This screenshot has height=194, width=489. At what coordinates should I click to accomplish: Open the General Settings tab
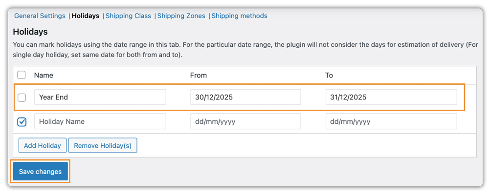[40, 16]
